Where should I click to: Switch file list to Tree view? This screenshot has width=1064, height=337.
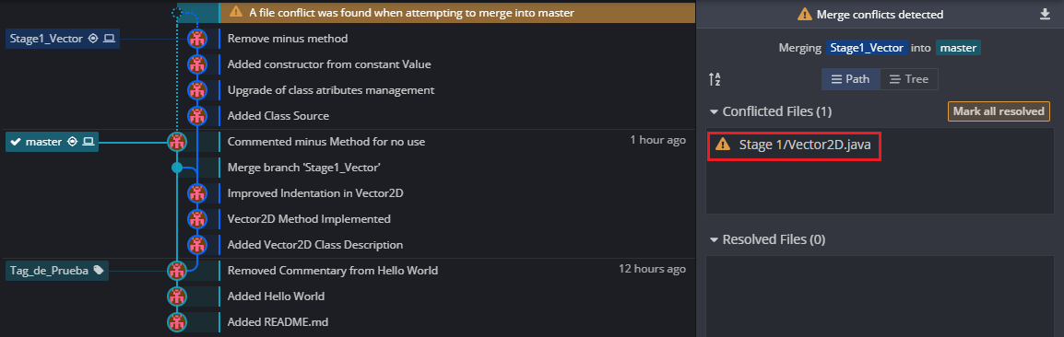pos(909,79)
